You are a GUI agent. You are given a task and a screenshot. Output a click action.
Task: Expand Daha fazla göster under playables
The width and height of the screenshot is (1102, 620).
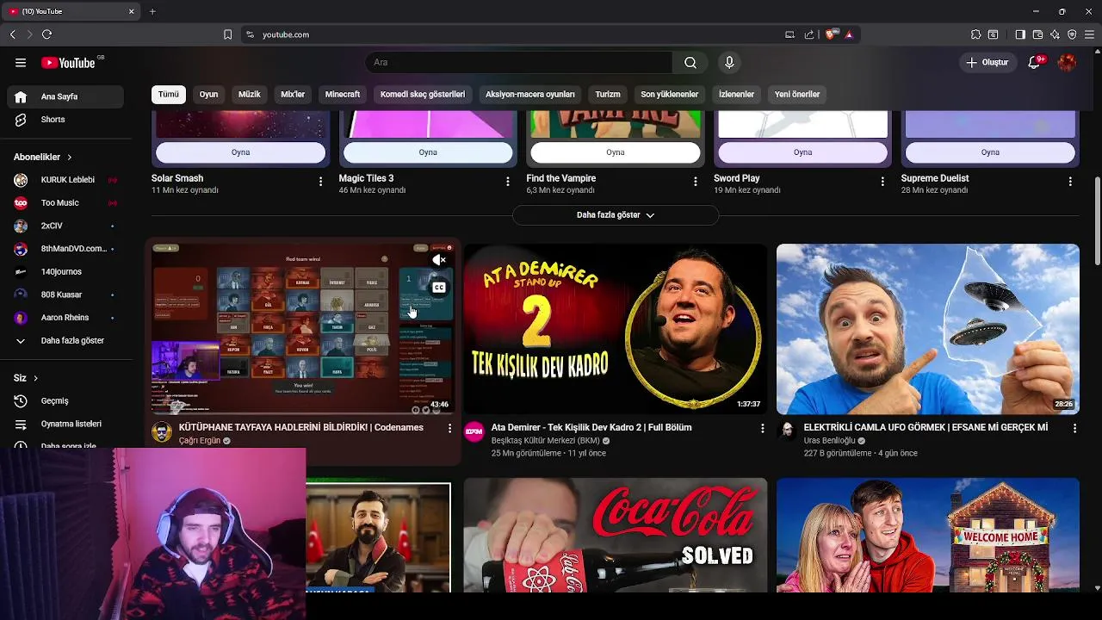coord(616,215)
